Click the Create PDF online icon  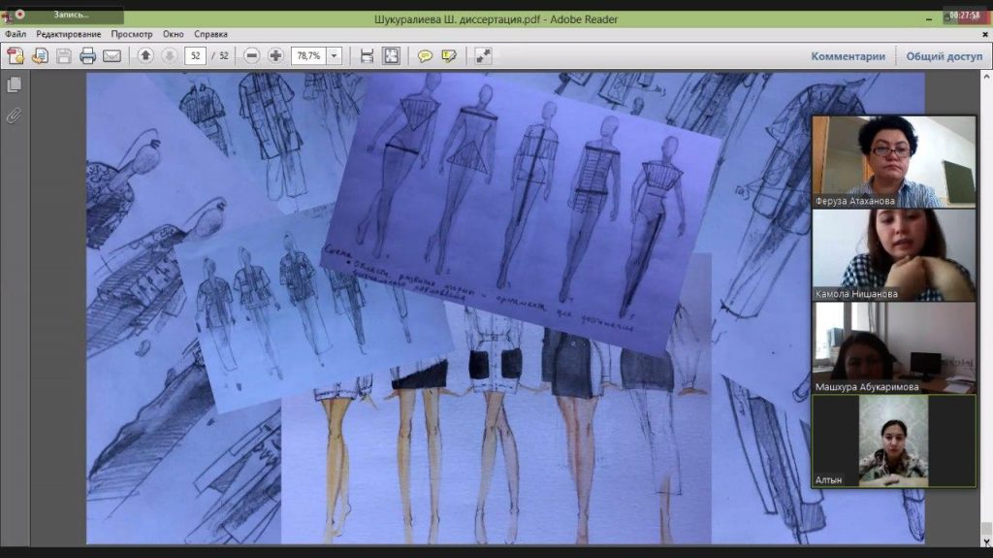pyautogui.click(x=16, y=56)
